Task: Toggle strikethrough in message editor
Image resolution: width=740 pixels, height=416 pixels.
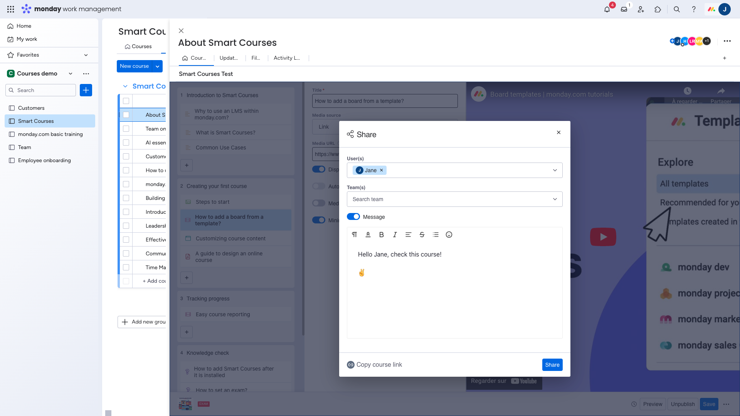Action: (422, 235)
